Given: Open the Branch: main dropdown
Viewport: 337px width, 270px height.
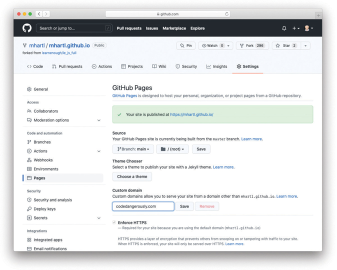Looking at the screenshot, I should pyautogui.click(x=133, y=149).
